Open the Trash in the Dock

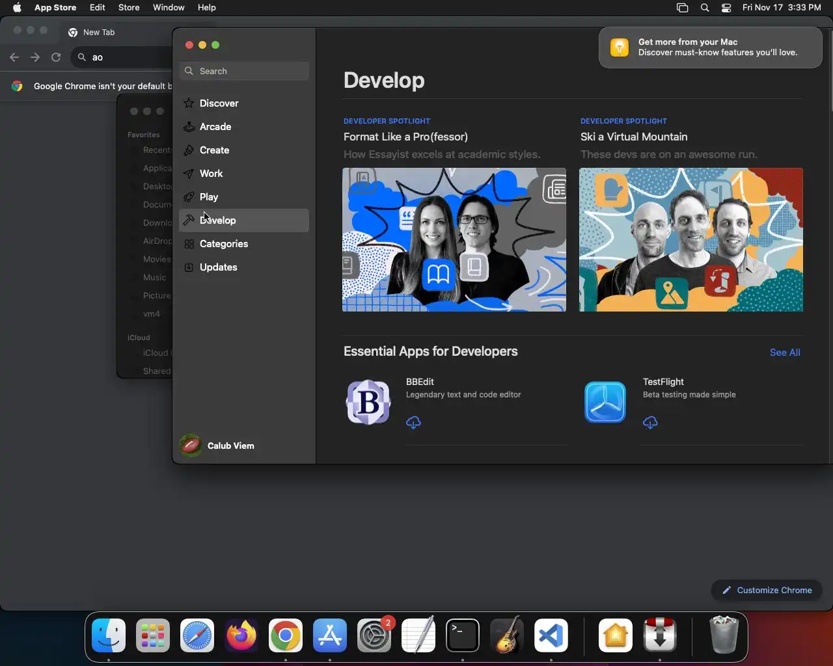[x=724, y=635]
